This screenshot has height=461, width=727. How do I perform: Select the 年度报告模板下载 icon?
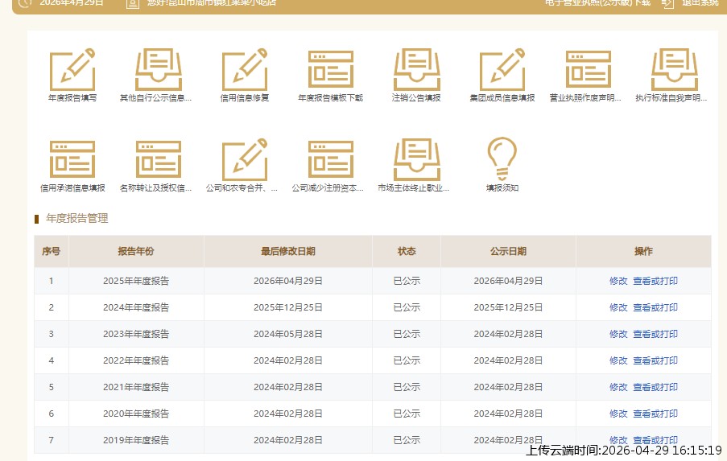(x=330, y=71)
